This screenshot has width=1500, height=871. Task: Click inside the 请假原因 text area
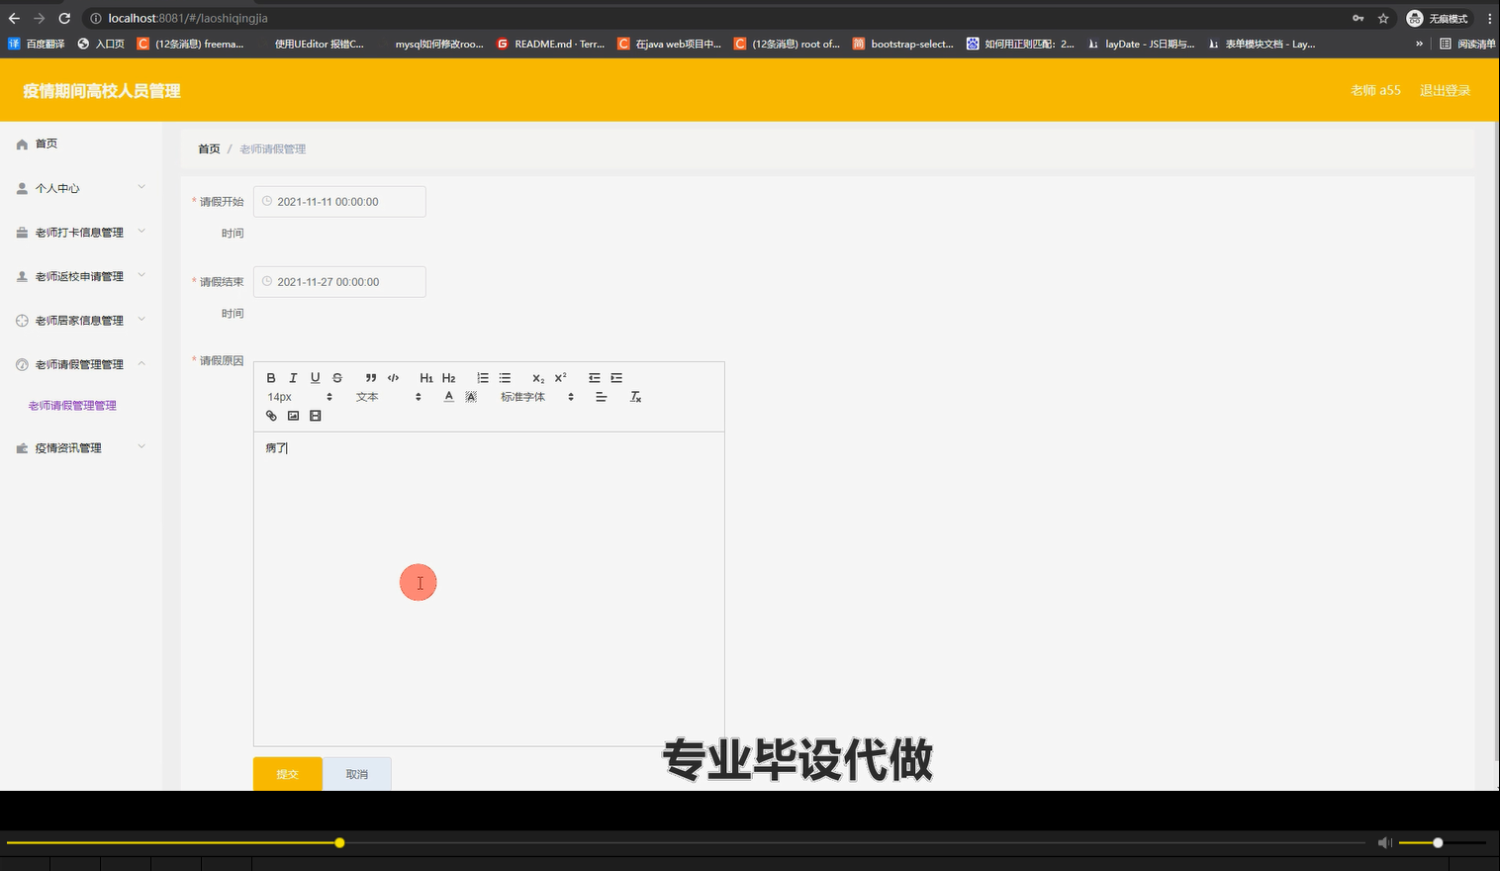point(489,589)
